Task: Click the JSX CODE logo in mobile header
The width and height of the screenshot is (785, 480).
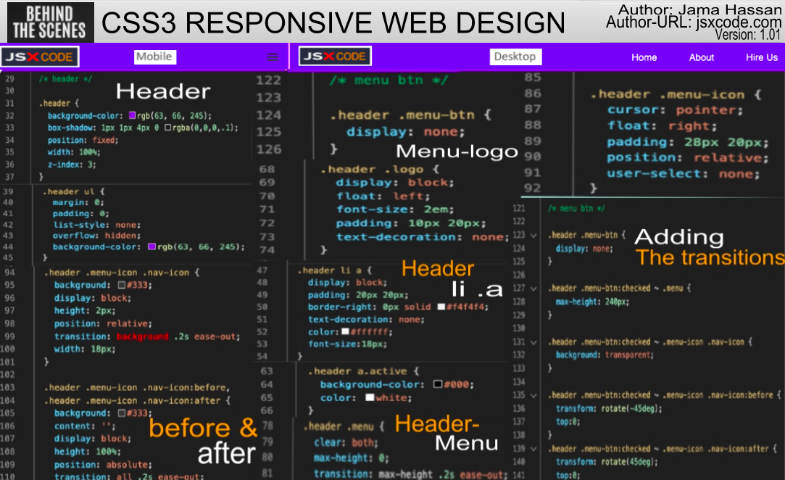Action: click(40, 57)
